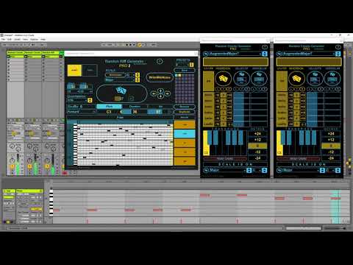This screenshot has height=265, width=353.
Task: Toggle SCALE IS ON in right Chords Generator
Action: click(309, 164)
